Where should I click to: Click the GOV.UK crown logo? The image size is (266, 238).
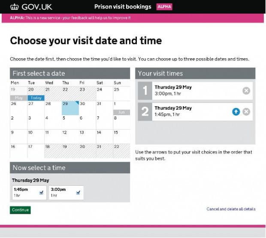[15, 7]
